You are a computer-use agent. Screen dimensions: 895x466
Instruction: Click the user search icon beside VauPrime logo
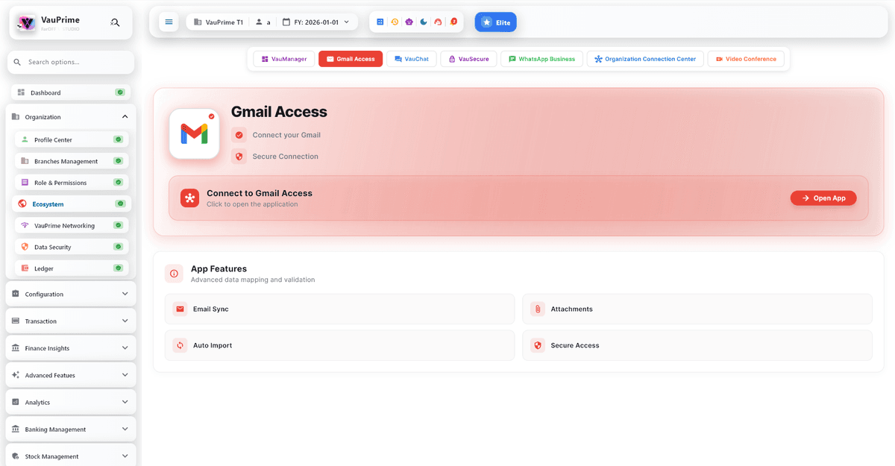tap(115, 22)
